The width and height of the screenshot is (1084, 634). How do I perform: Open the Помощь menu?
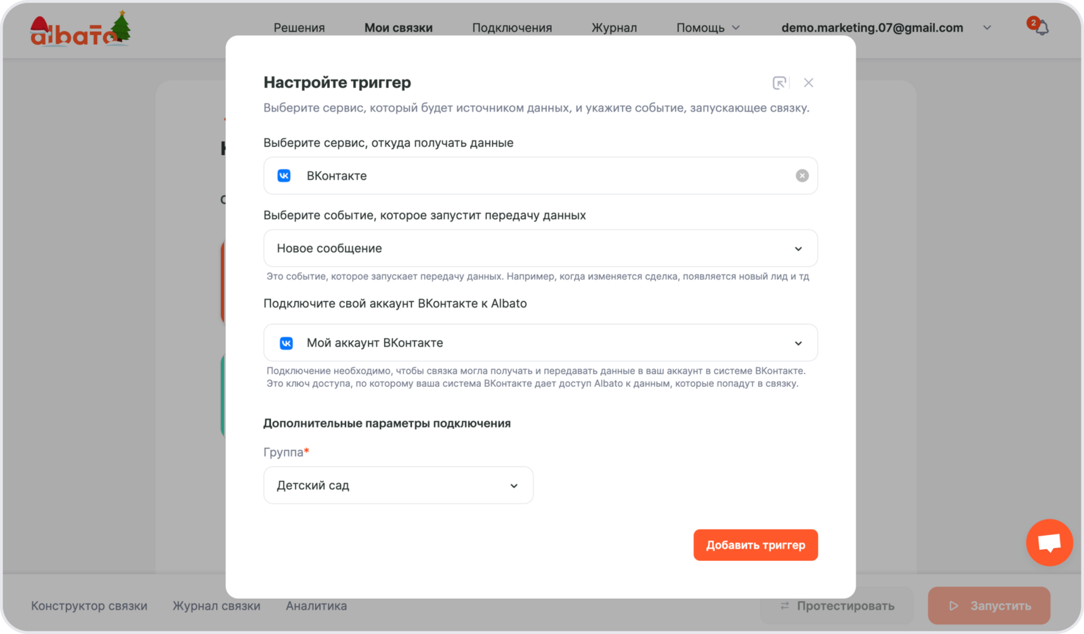[707, 28]
